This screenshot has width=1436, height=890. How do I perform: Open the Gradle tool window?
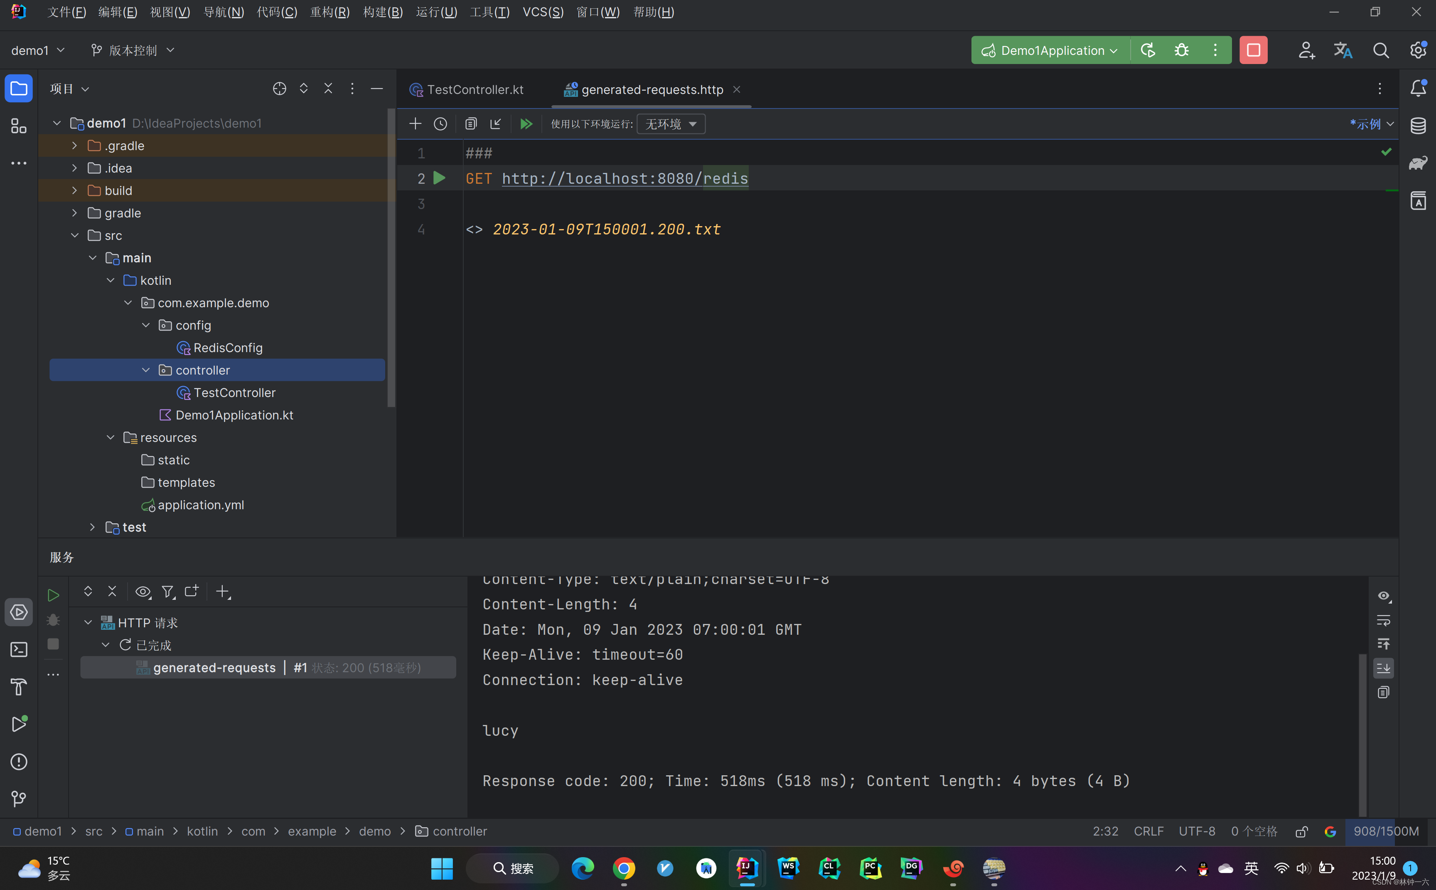point(1419,163)
